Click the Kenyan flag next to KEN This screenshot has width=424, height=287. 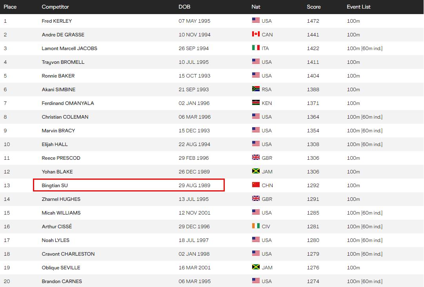tap(256, 103)
